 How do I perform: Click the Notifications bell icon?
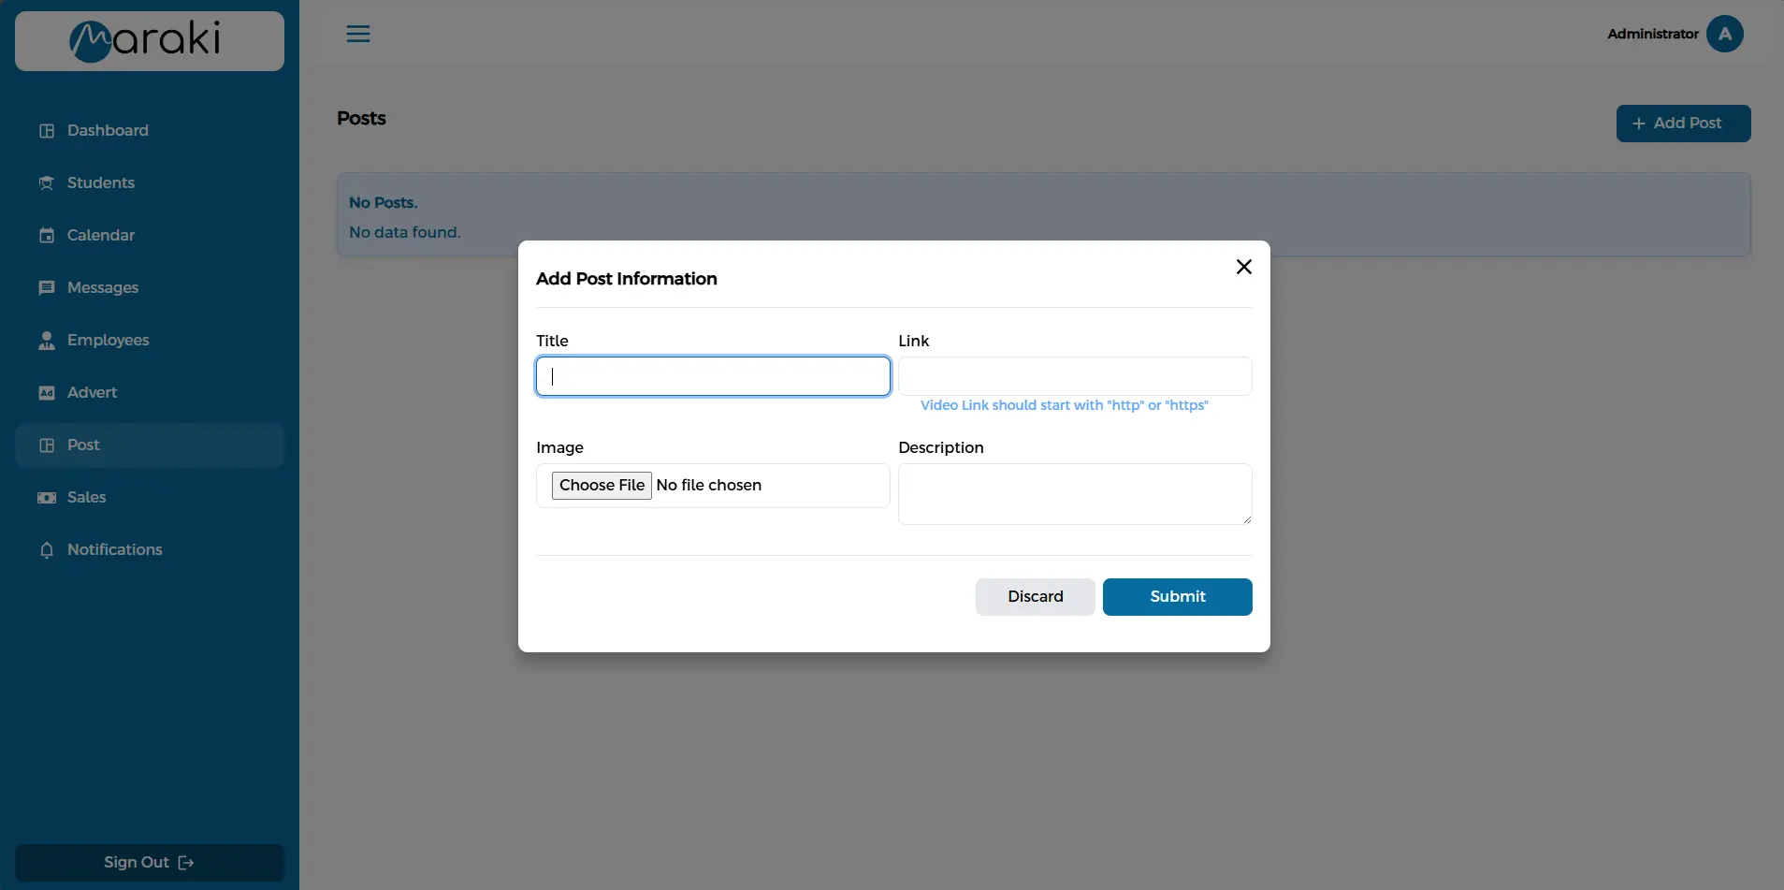(47, 550)
